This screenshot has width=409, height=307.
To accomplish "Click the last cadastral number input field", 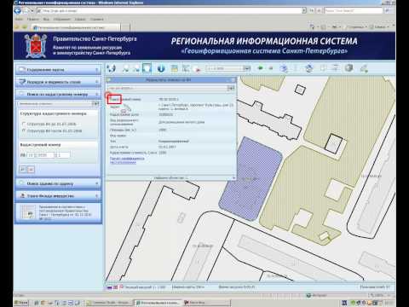I will (63, 155).
